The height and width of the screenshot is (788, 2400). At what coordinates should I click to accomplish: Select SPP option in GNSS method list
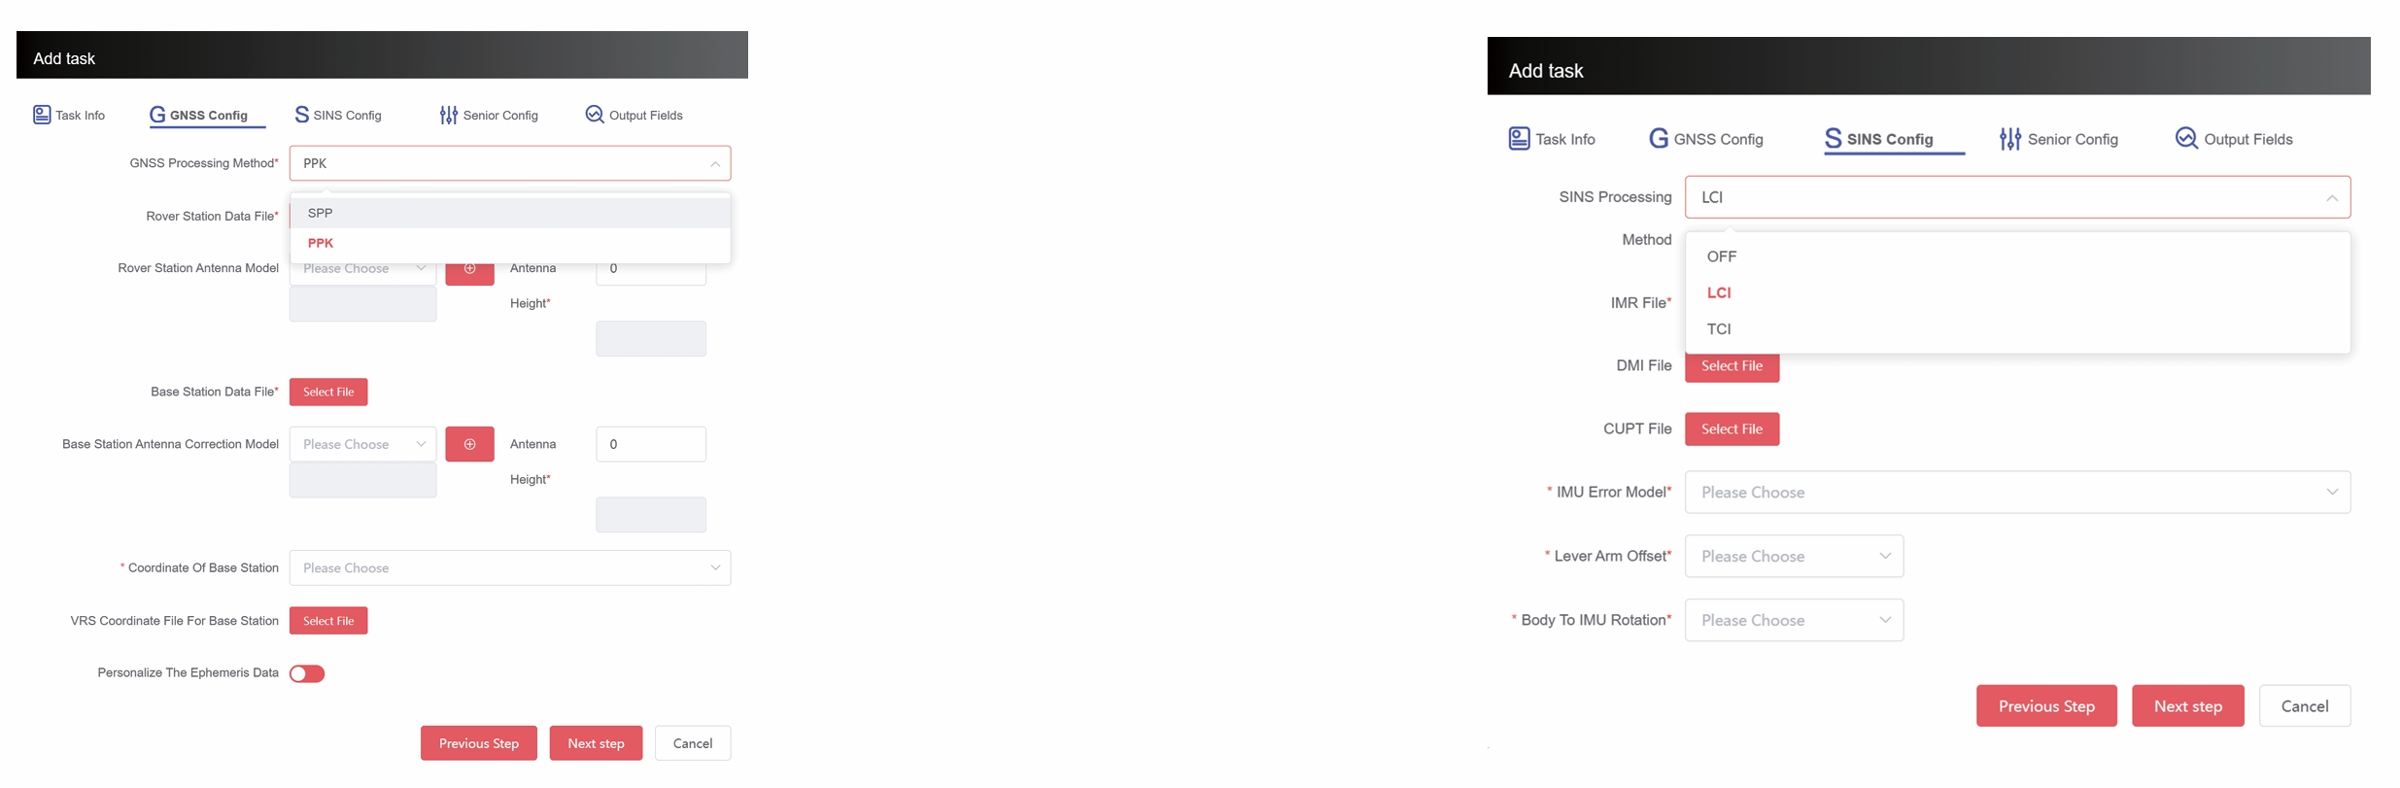click(321, 213)
